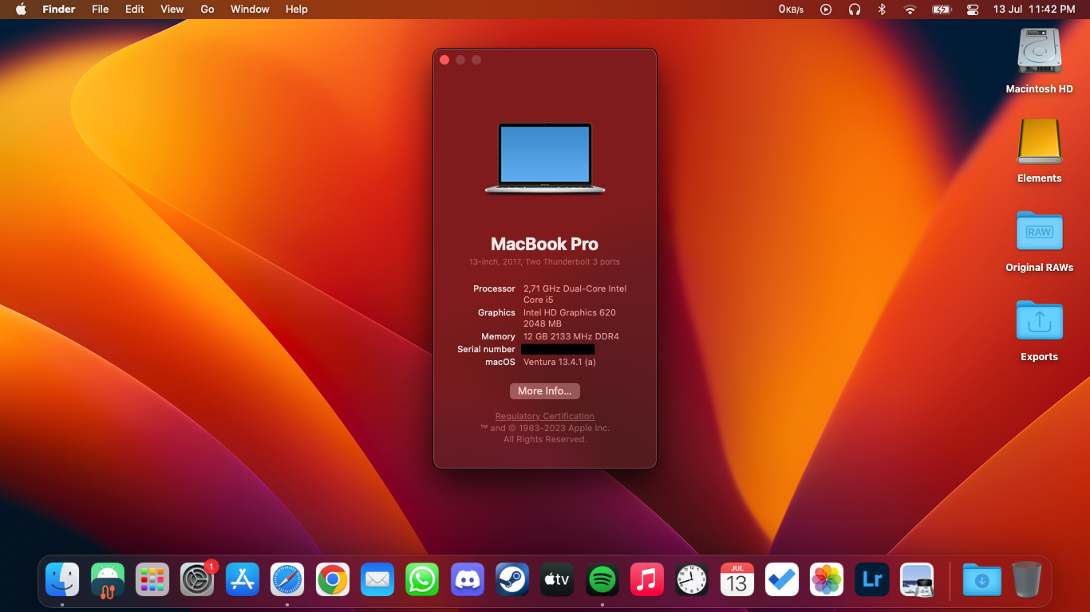Open the Apple TV app
Viewport: 1090px width, 612px height.
[x=557, y=579]
